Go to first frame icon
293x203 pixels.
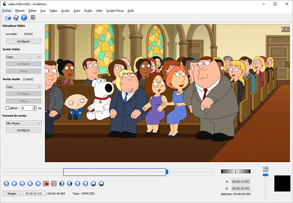(x=78, y=183)
